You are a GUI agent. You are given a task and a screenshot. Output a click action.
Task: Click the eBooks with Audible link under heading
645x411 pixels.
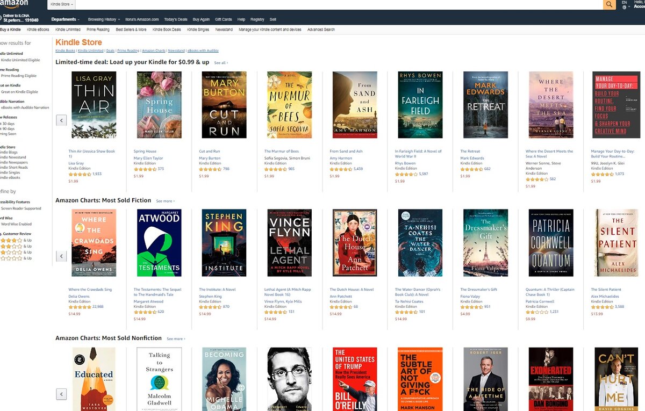[203, 51]
